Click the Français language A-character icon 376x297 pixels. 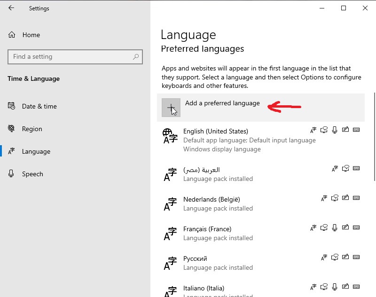pyautogui.click(x=170, y=234)
